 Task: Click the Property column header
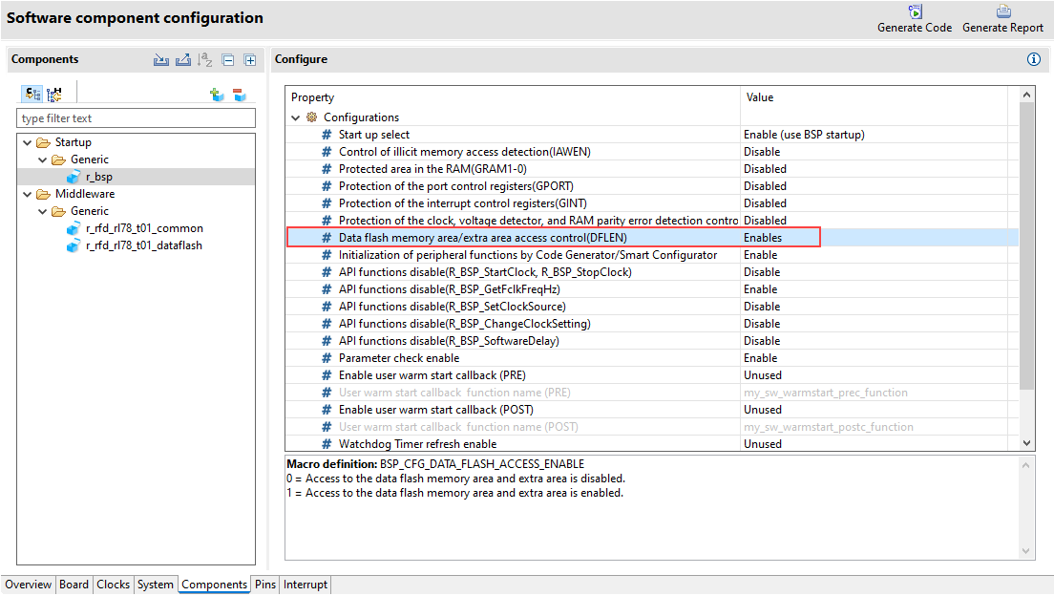point(513,97)
